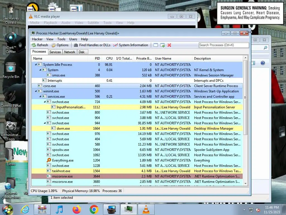Click the Process Hacker taskbar button
The height and width of the screenshot is (215, 286).
128,209
